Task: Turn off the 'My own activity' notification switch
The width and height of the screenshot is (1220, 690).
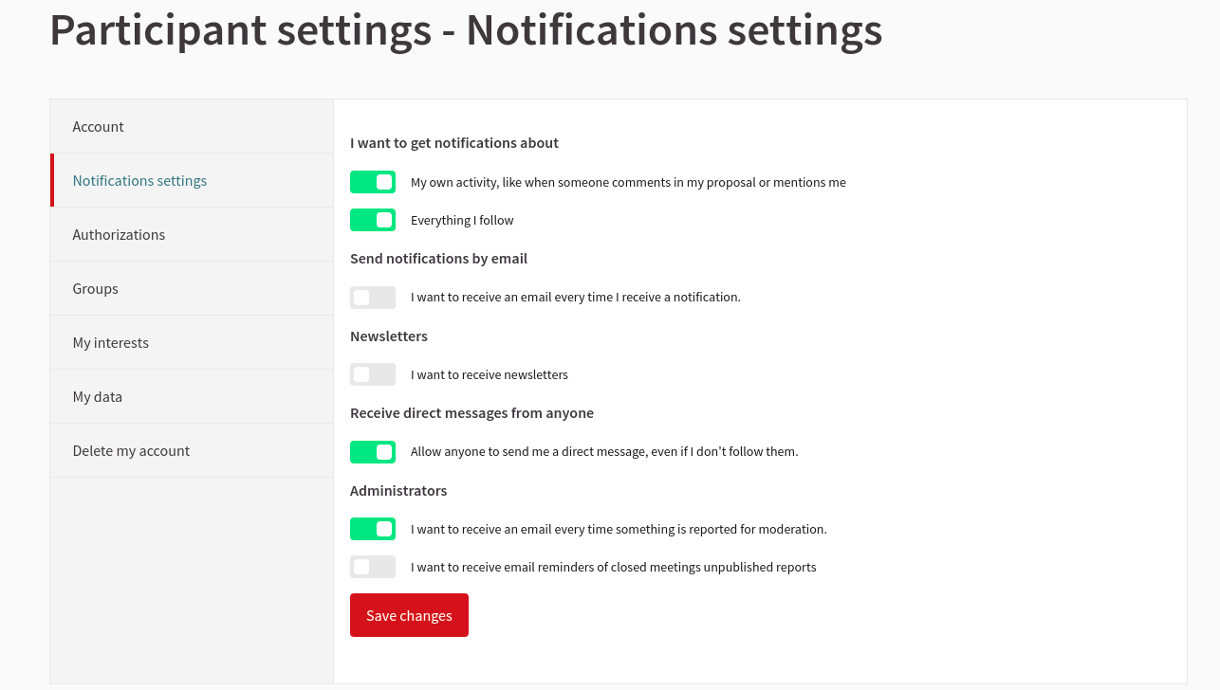Action: 373,182
